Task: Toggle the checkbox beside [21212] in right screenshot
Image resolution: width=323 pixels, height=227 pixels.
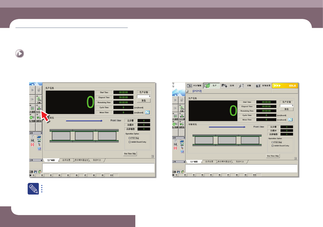Action: (x=187, y=91)
